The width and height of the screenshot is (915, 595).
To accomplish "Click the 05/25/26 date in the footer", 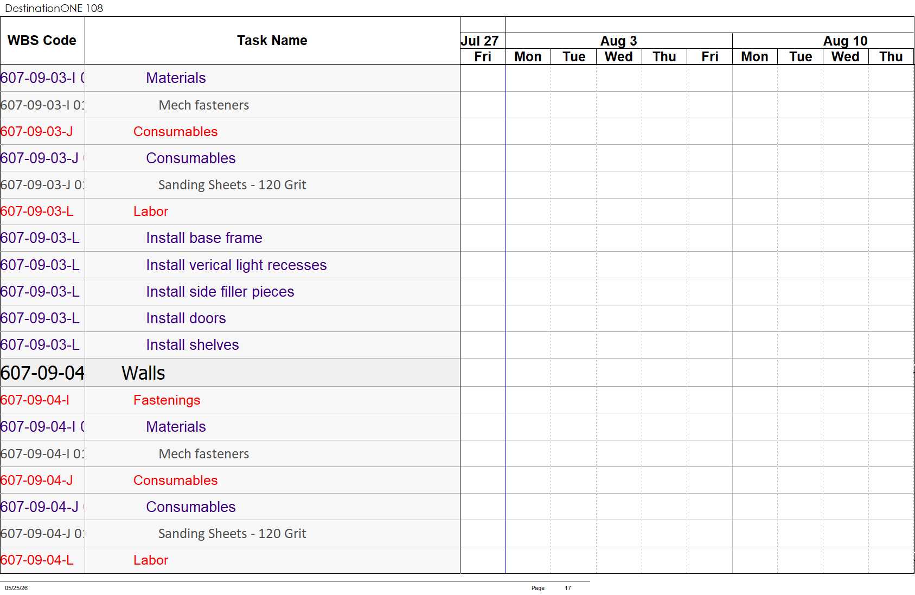I will (16, 588).
